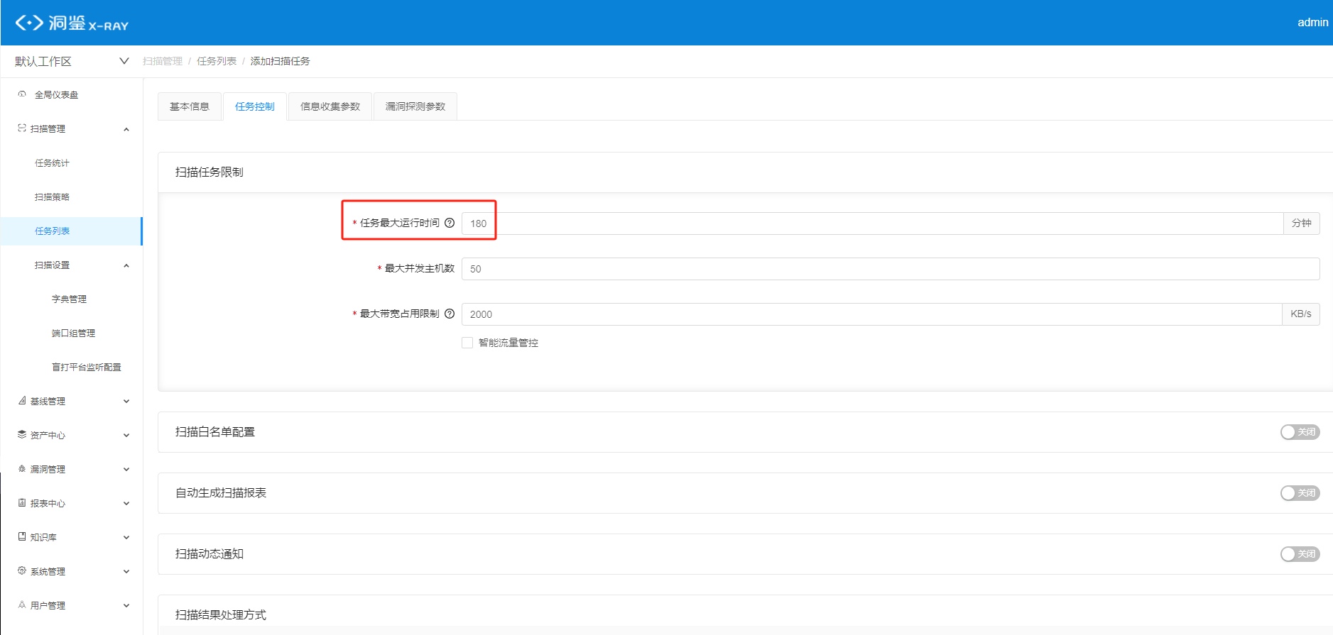The width and height of the screenshot is (1333, 635).
Task: Open 字典管理 in the sidebar
Action: 69,299
